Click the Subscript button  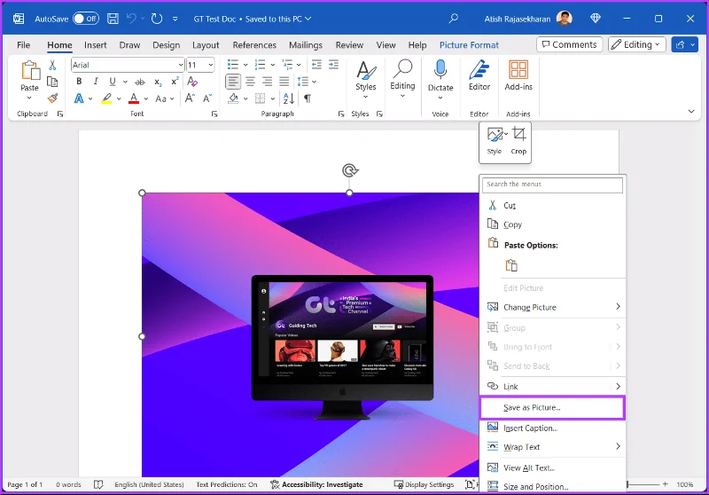pos(158,82)
